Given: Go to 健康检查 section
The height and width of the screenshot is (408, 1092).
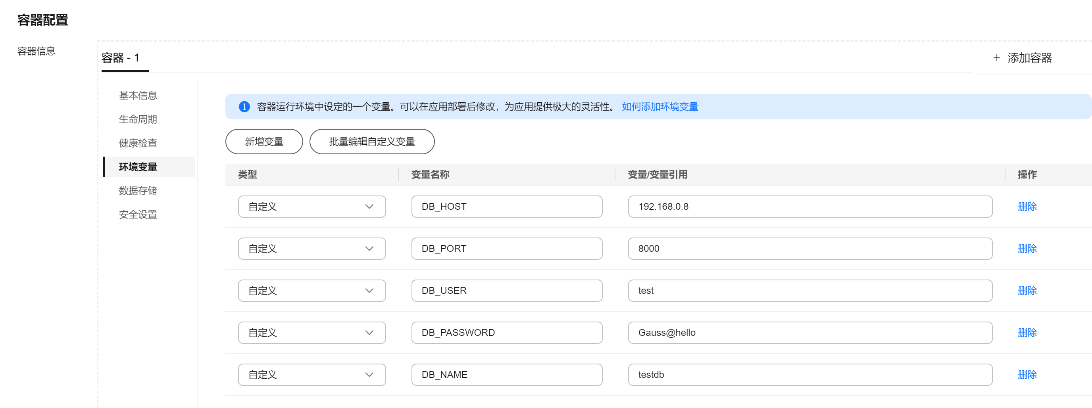Looking at the screenshot, I should (x=138, y=143).
